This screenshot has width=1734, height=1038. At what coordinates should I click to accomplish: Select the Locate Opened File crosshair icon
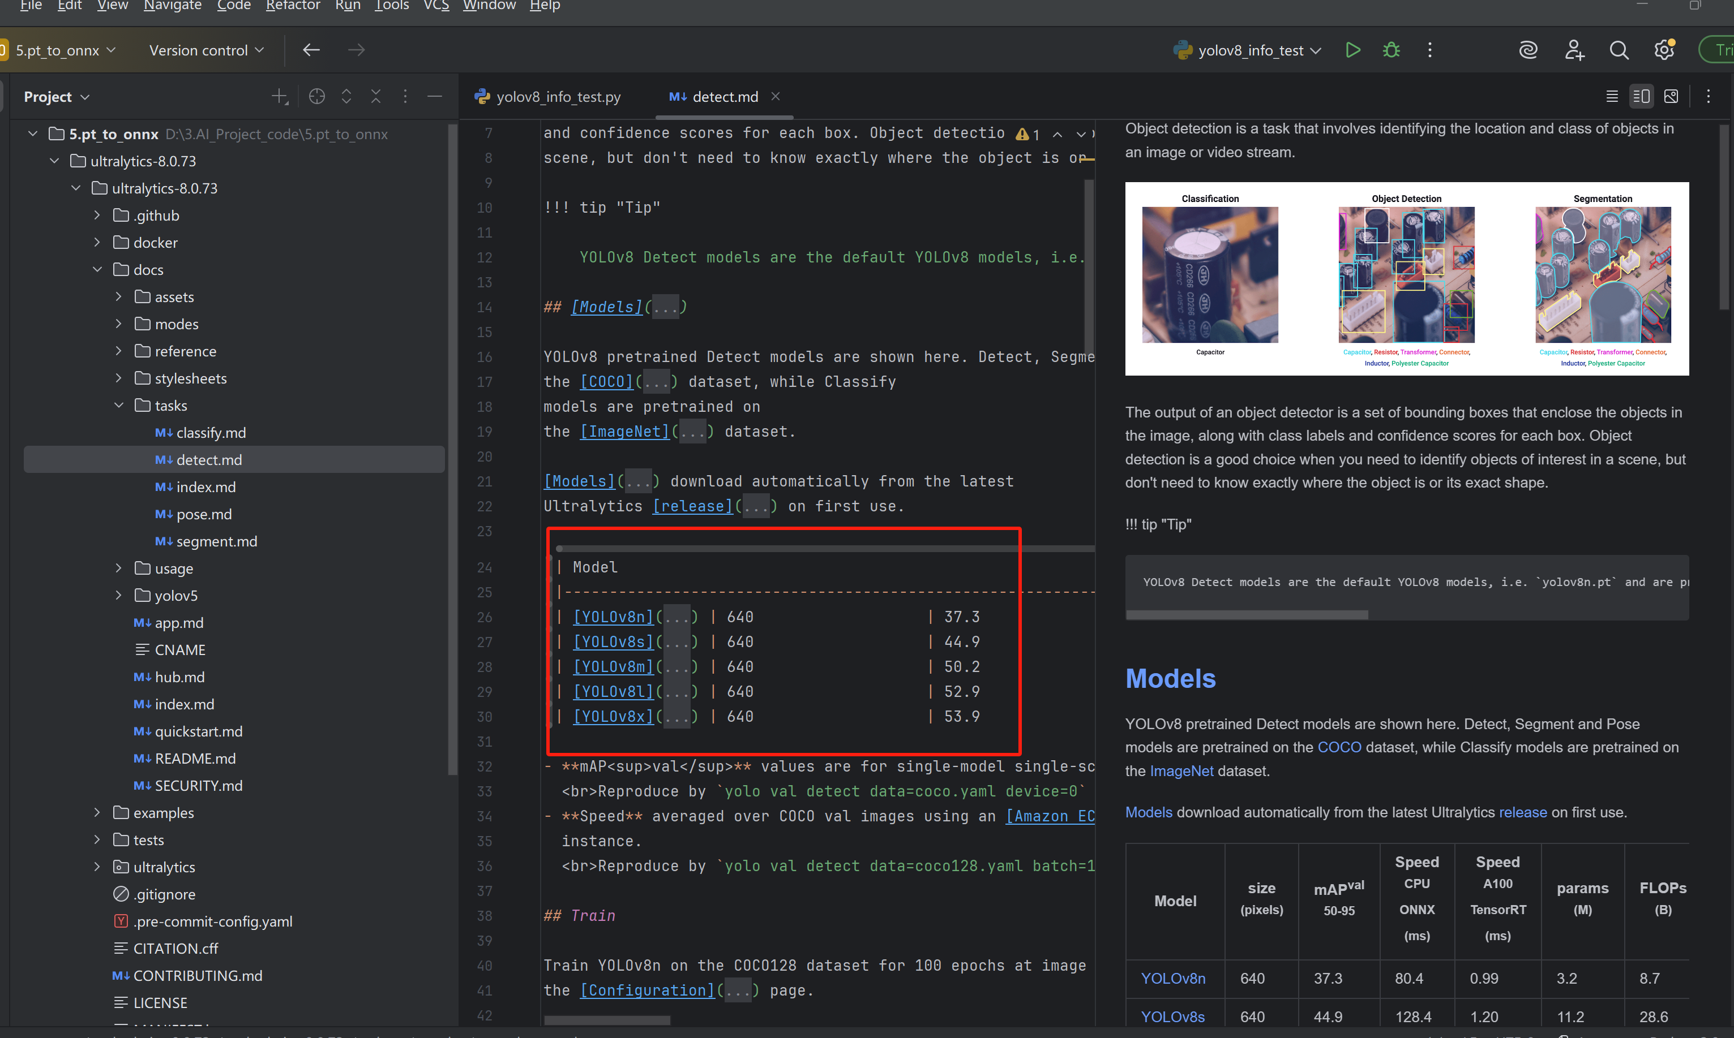[316, 96]
